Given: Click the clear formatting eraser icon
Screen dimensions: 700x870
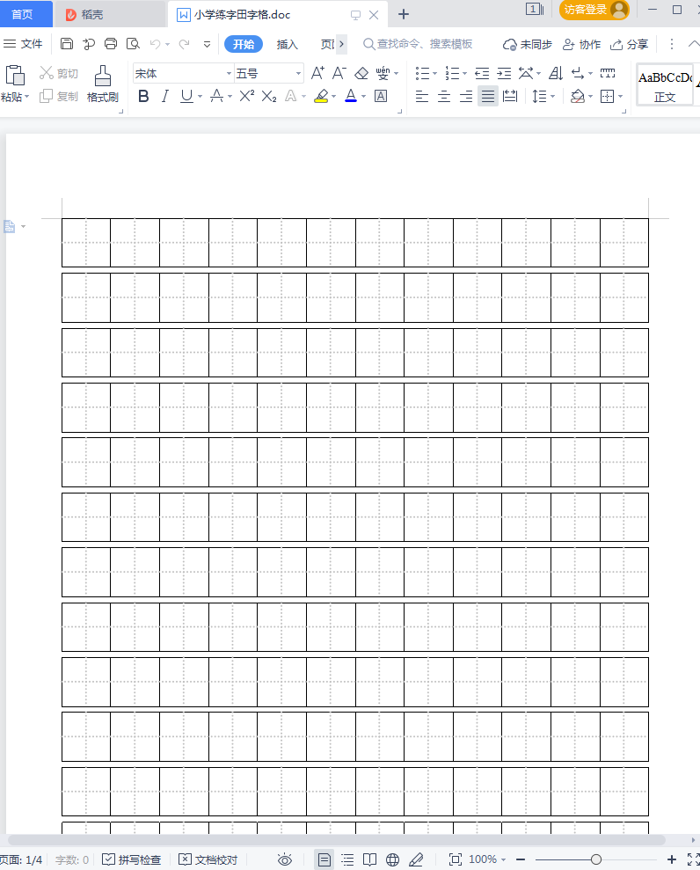Looking at the screenshot, I should pyautogui.click(x=361, y=73).
